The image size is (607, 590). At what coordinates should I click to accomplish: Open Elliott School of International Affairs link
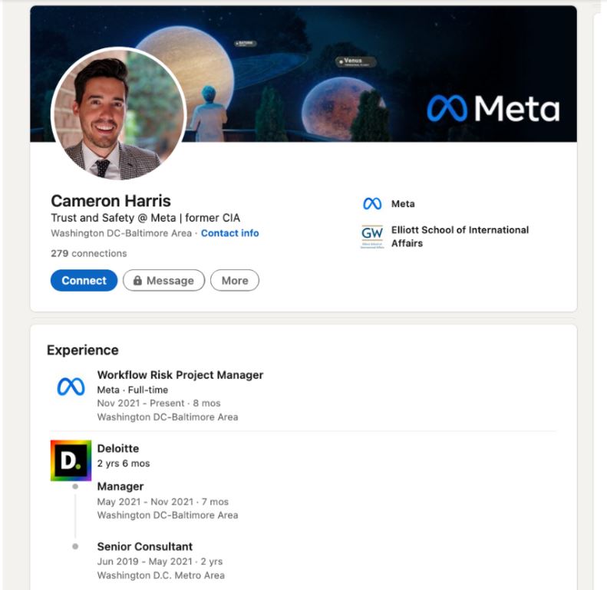coord(459,236)
